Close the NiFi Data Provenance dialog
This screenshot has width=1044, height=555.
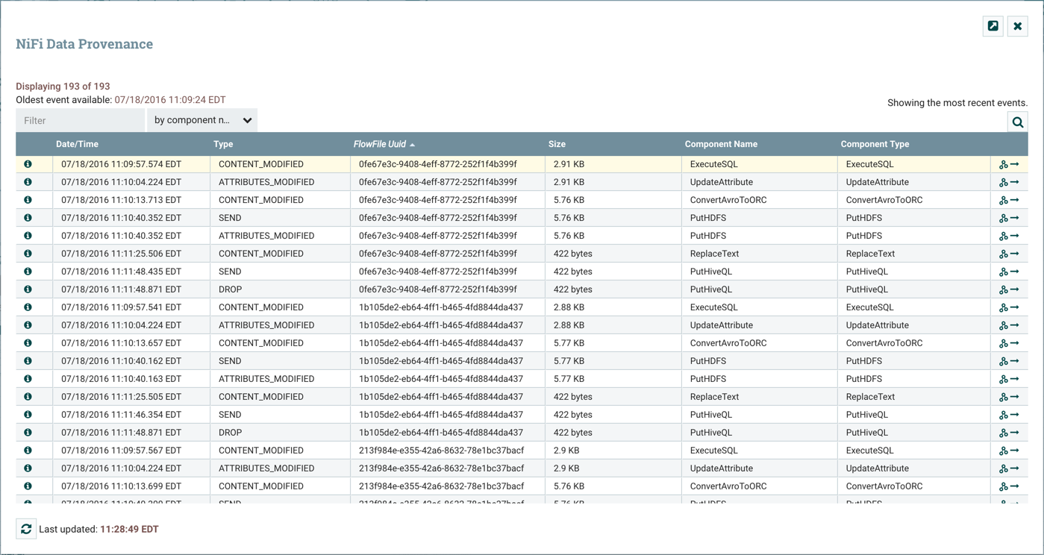[x=1017, y=26]
